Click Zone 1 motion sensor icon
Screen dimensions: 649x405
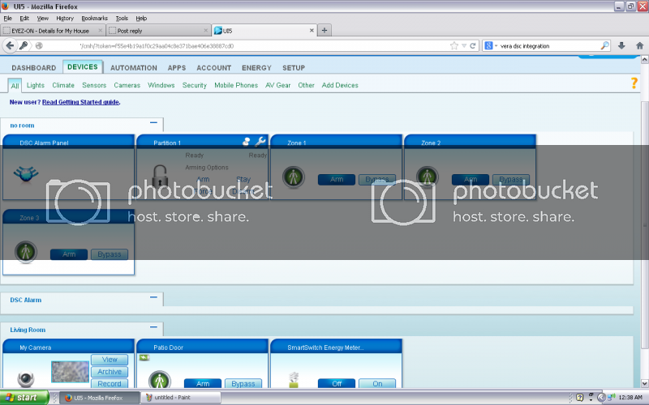pyautogui.click(x=294, y=177)
